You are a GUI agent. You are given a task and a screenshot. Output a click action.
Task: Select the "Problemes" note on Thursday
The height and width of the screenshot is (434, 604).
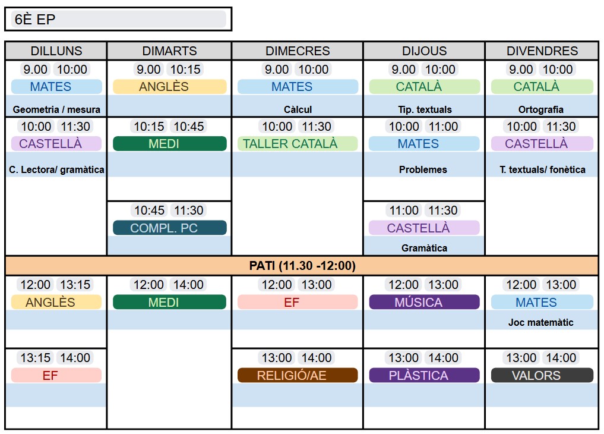tap(423, 169)
